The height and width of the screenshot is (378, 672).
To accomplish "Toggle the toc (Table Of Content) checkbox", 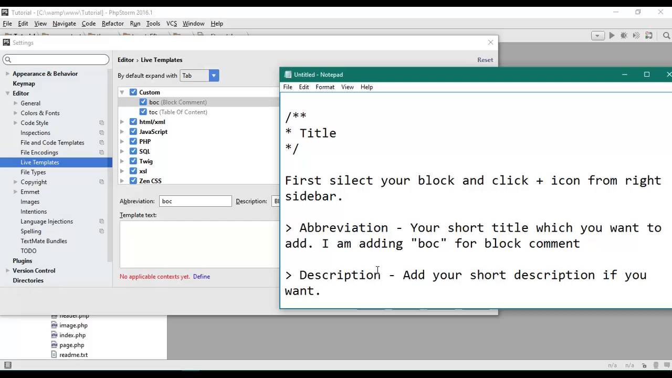I will tap(143, 112).
